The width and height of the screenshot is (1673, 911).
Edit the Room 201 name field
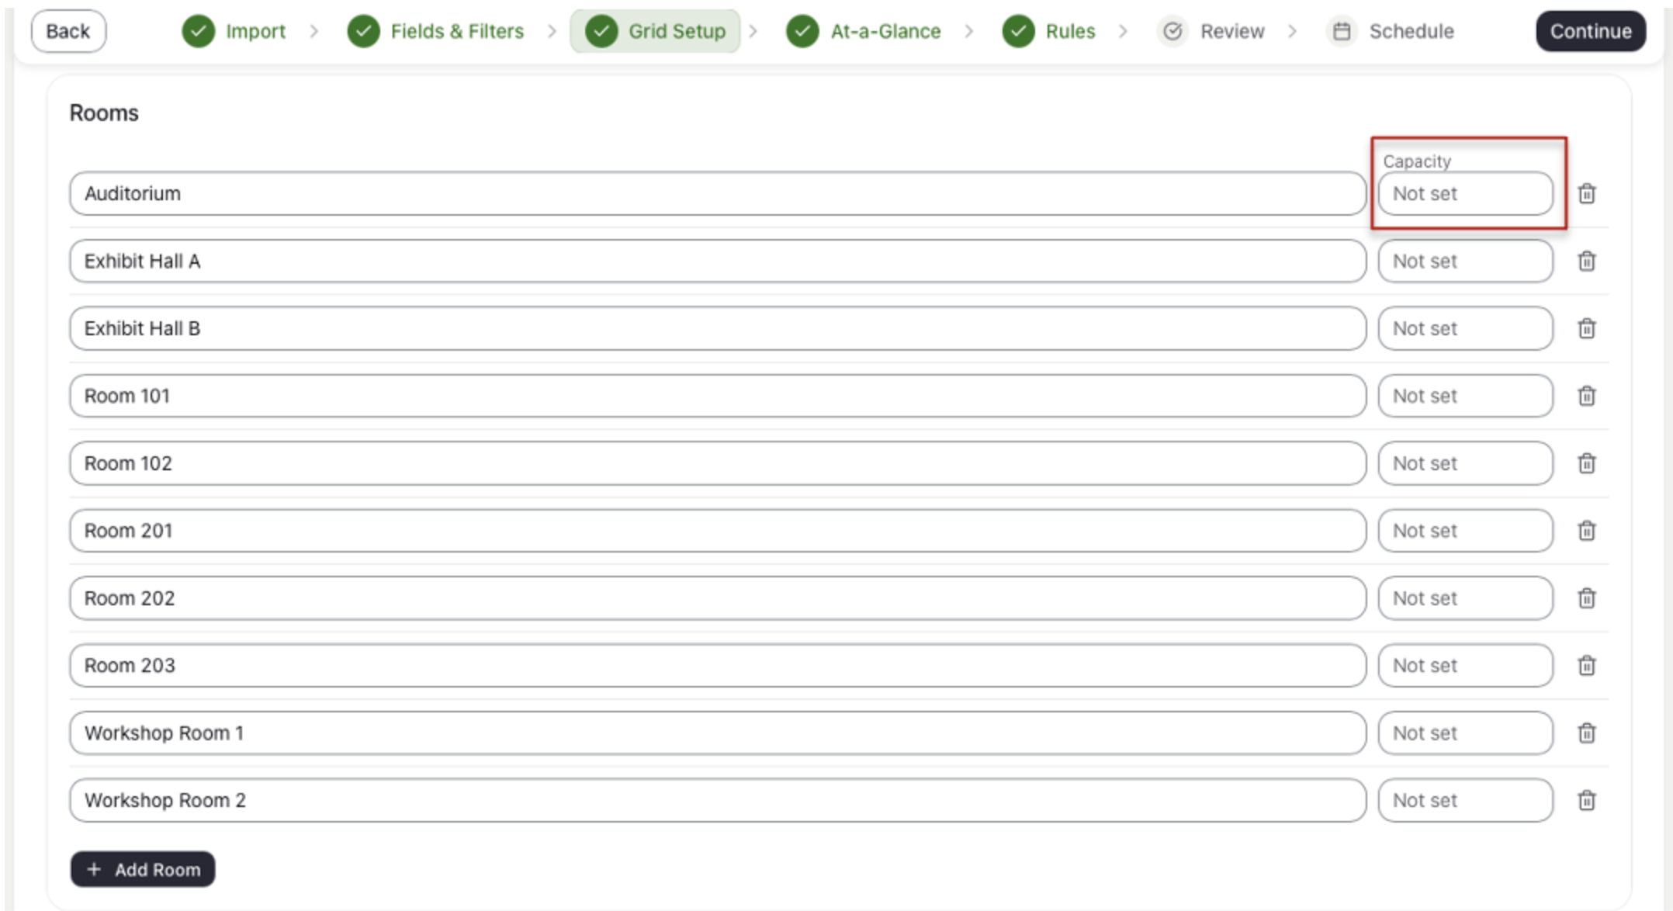pos(718,531)
